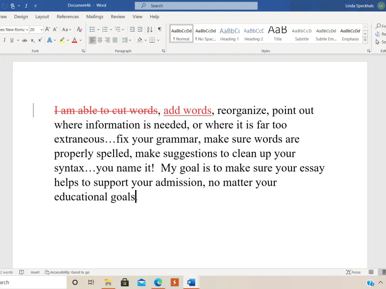Open Paragraph dialog launcher
Image resolution: width=386 pixels, height=289 pixels.
click(x=163, y=51)
